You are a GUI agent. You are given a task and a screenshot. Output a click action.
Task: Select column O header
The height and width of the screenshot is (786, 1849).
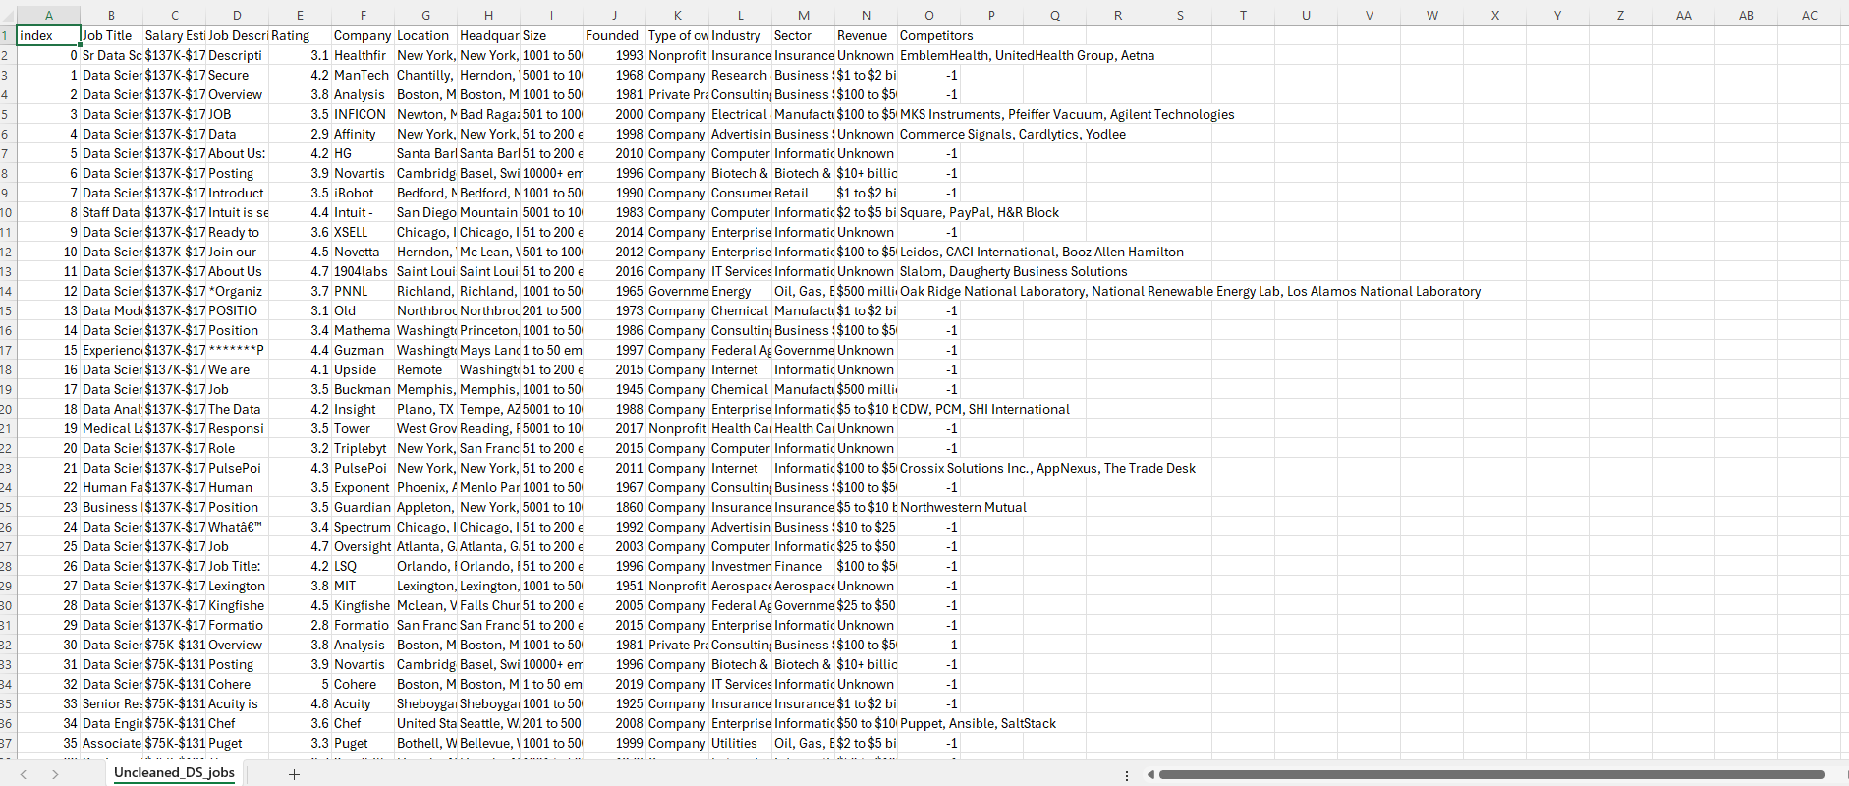tap(928, 15)
